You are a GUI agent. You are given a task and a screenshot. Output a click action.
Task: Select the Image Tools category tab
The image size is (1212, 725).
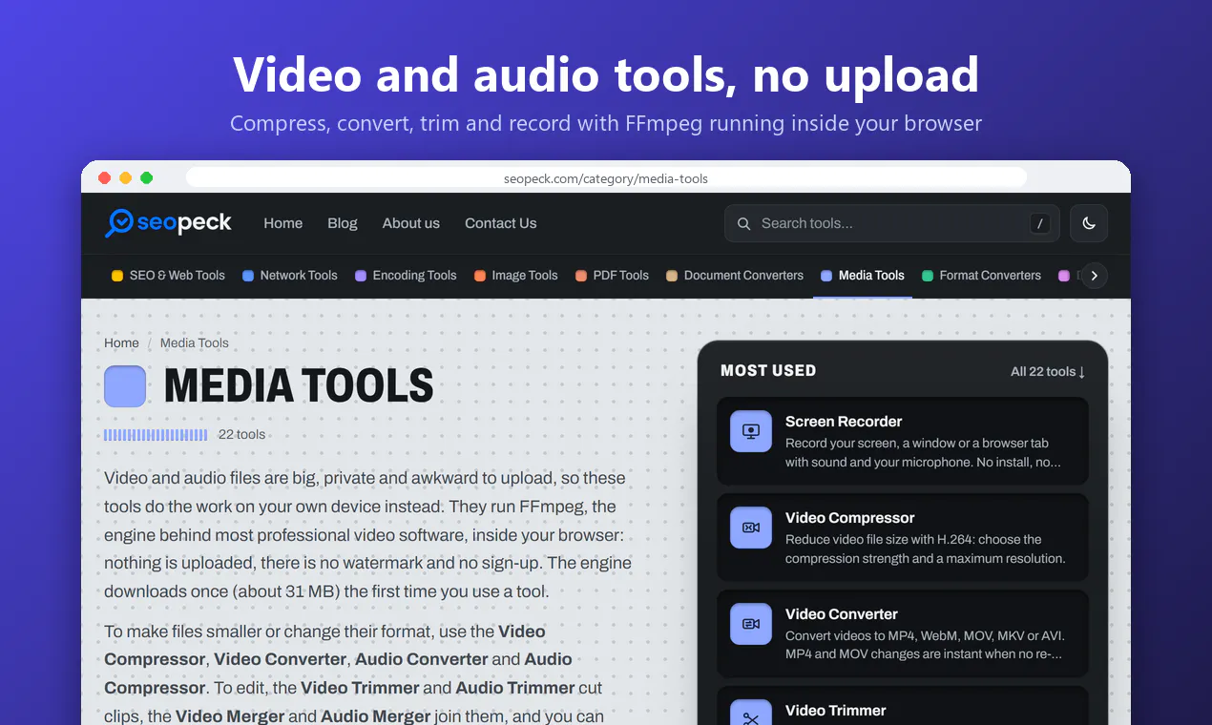click(516, 276)
